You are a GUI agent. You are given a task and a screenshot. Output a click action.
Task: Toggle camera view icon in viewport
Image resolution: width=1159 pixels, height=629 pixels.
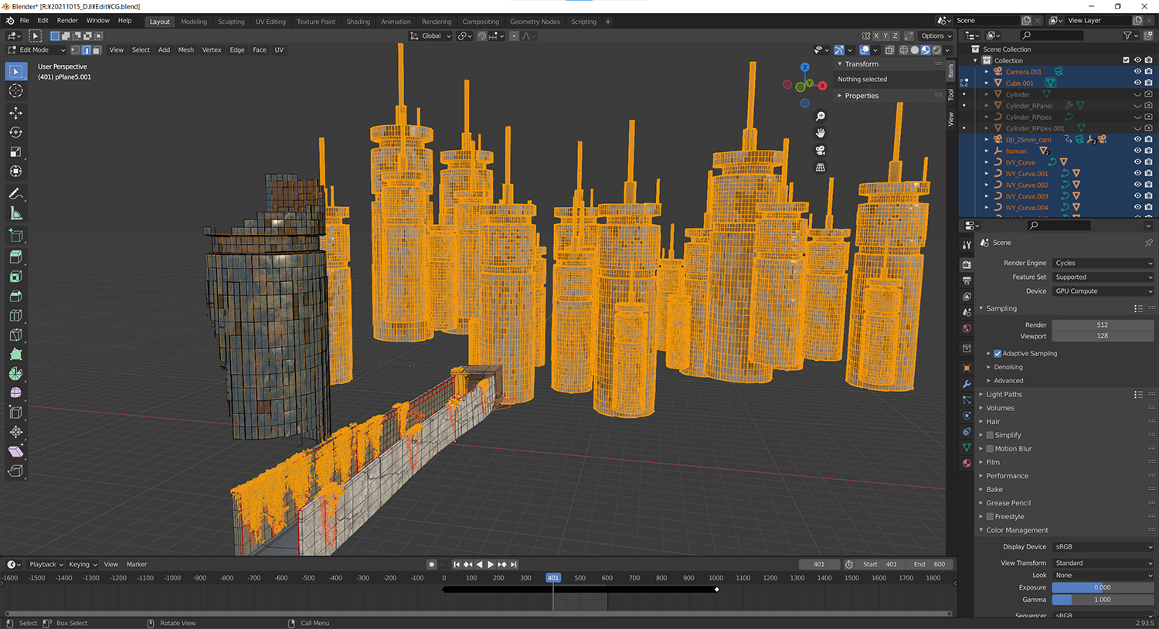821,150
